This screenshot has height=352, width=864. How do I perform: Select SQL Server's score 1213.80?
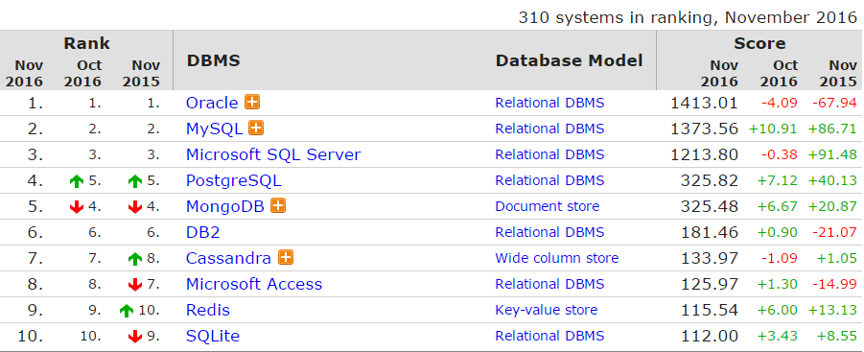pyautogui.click(x=704, y=154)
